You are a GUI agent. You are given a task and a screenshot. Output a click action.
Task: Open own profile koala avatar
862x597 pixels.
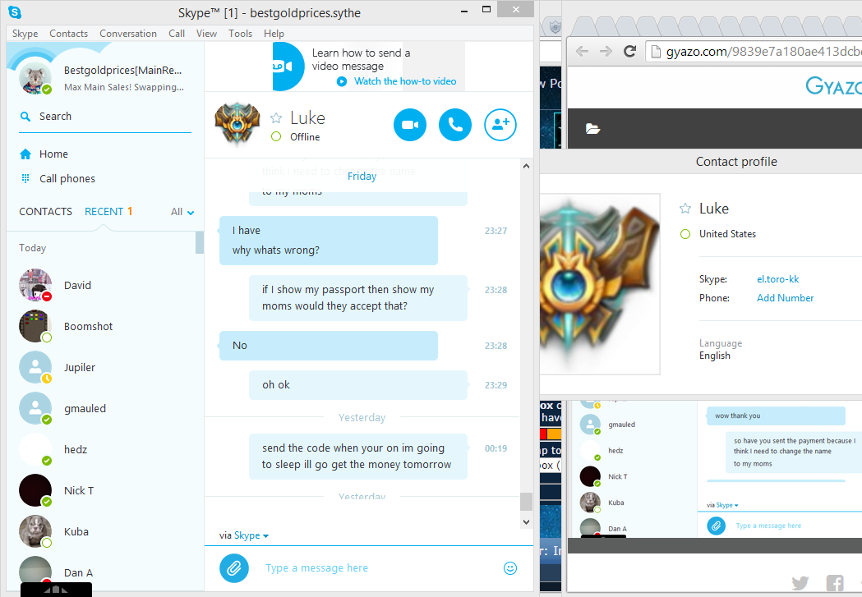(x=35, y=77)
